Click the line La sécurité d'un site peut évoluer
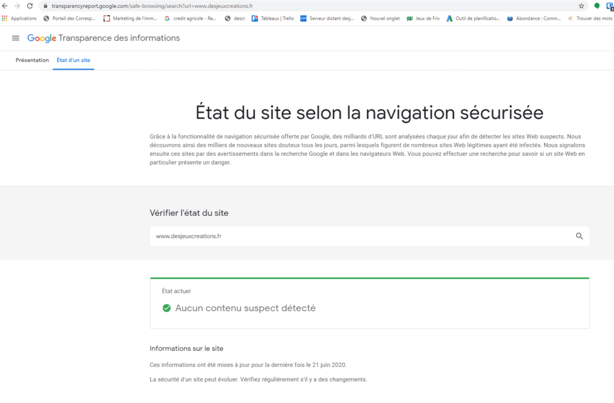Screen dimensions: 614x403 tap(258, 380)
